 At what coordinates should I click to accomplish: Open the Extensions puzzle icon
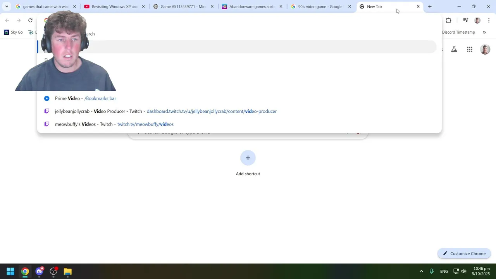(x=448, y=20)
